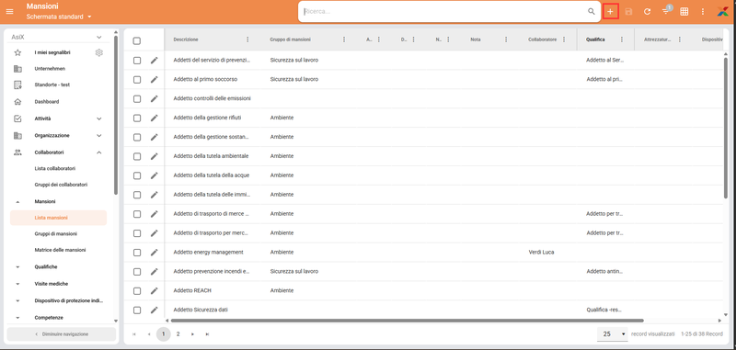Refresh the list with reload icon
The height and width of the screenshot is (350, 736).
pyautogui.click(x=648, y=12)
